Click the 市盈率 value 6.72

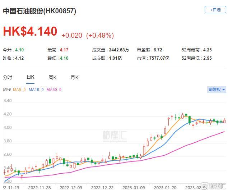click(x=158, y=50)
